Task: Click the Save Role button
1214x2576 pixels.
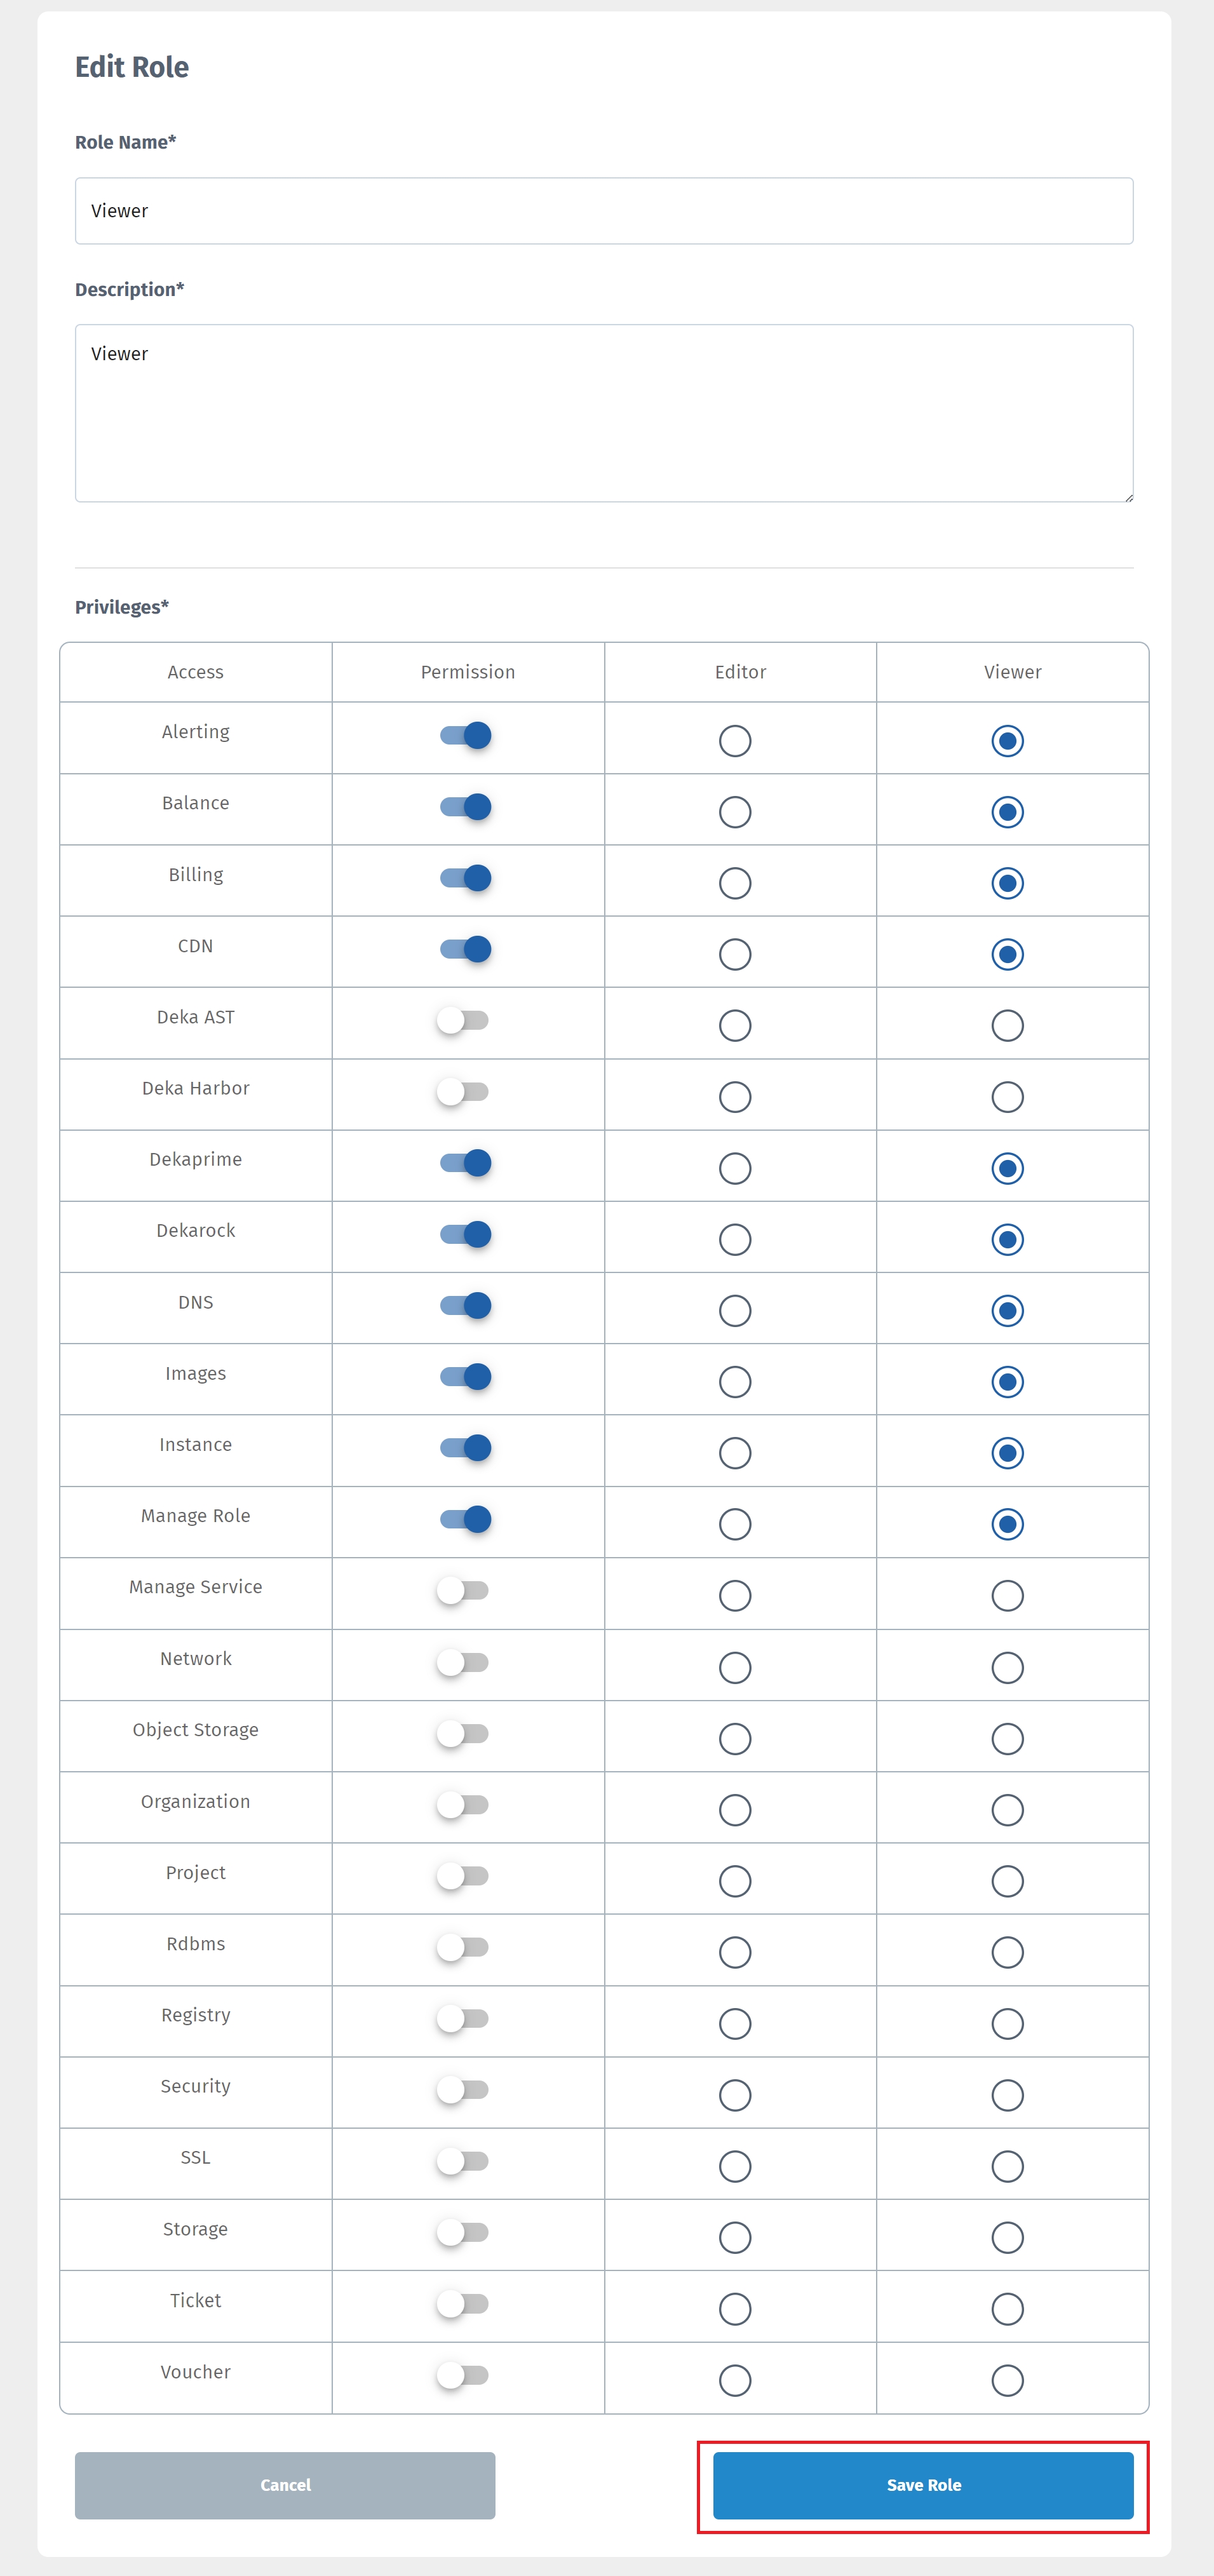Action: 922,2485
